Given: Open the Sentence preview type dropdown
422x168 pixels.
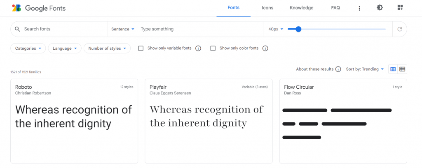Looking at the screenshot, I should tap(123, 29).
